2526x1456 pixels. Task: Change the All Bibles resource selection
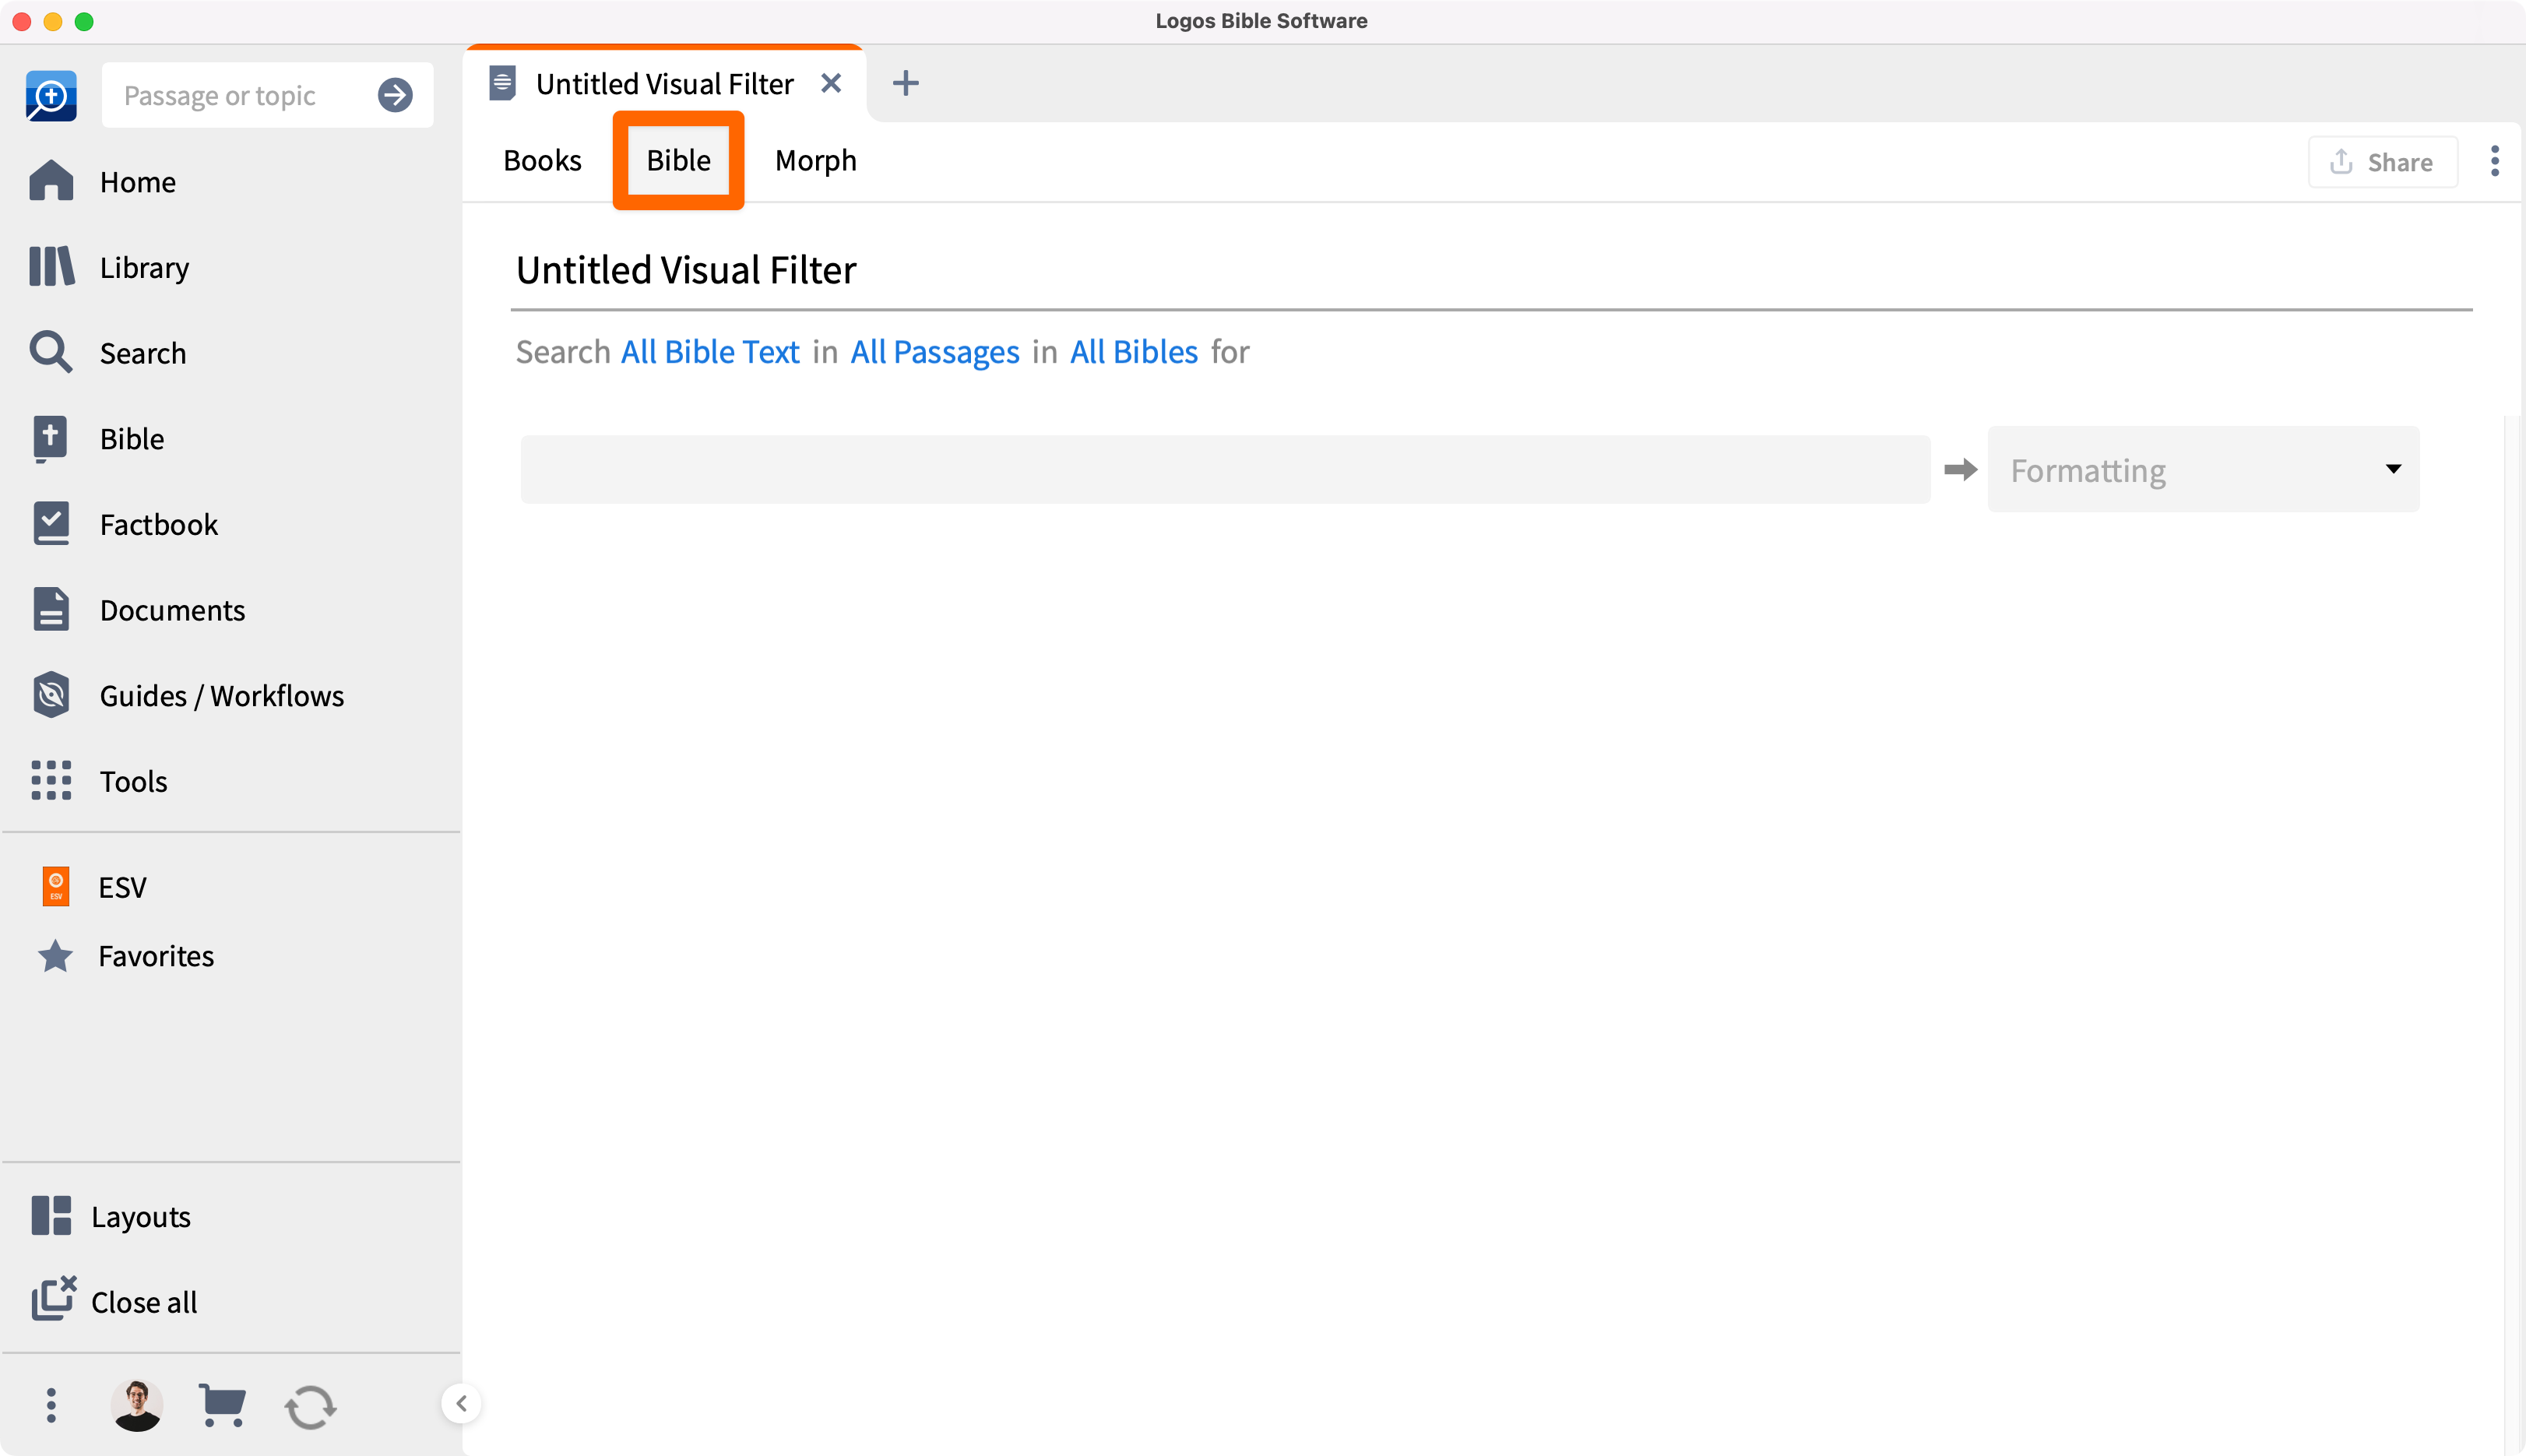click(1133, 351)
